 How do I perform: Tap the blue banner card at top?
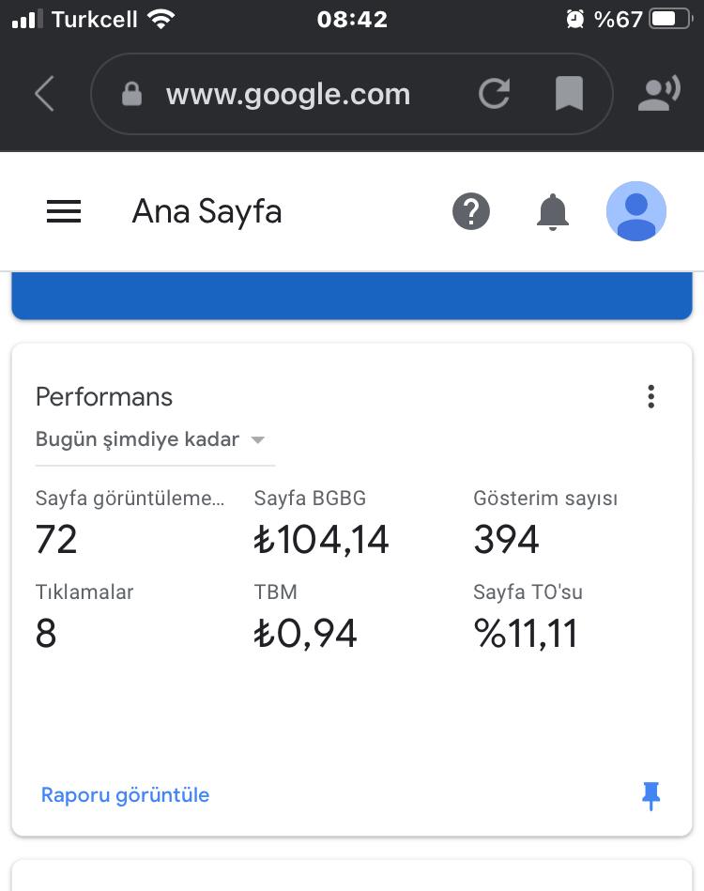(352, 295)
